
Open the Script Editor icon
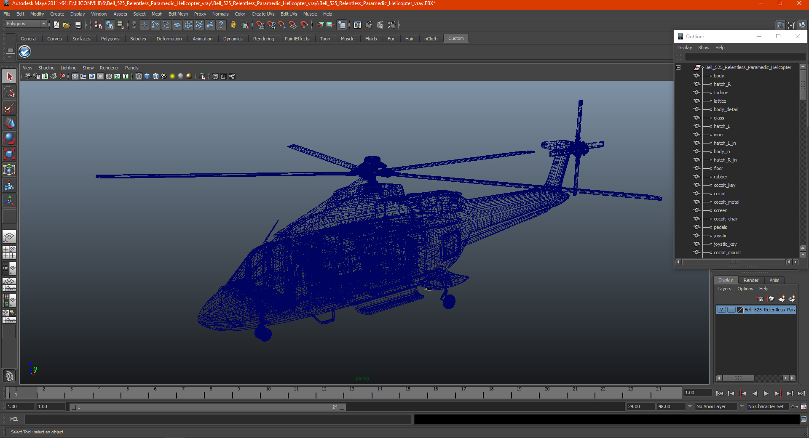click(804, 419)
